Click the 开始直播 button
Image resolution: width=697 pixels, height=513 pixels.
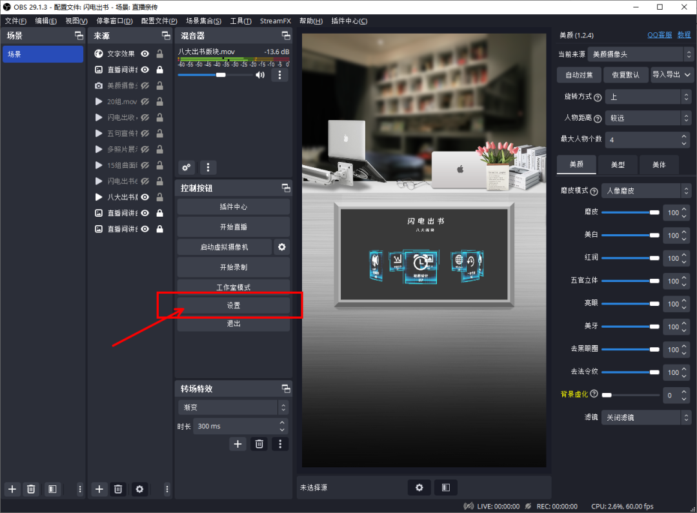[x=233, y=227]
